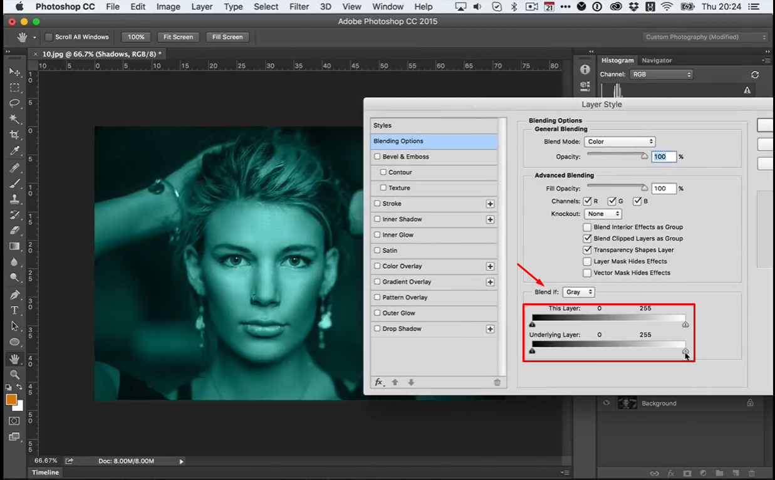Toggle Scroll All Windows checkbox
This screenshot has width=775, height=480.
click(x=49, y=37)
